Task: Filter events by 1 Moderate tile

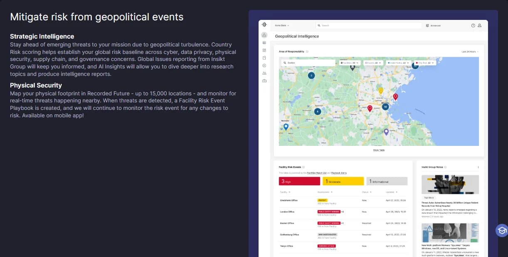Action: (343, 181)
